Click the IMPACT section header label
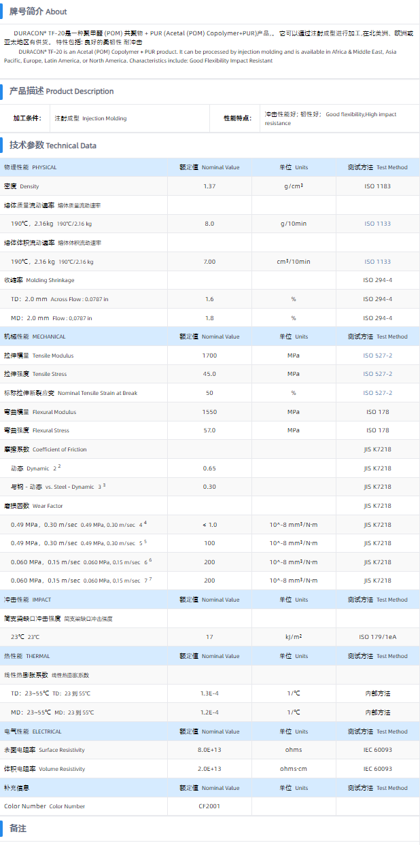420x845 pixels. tap(27, 600)
